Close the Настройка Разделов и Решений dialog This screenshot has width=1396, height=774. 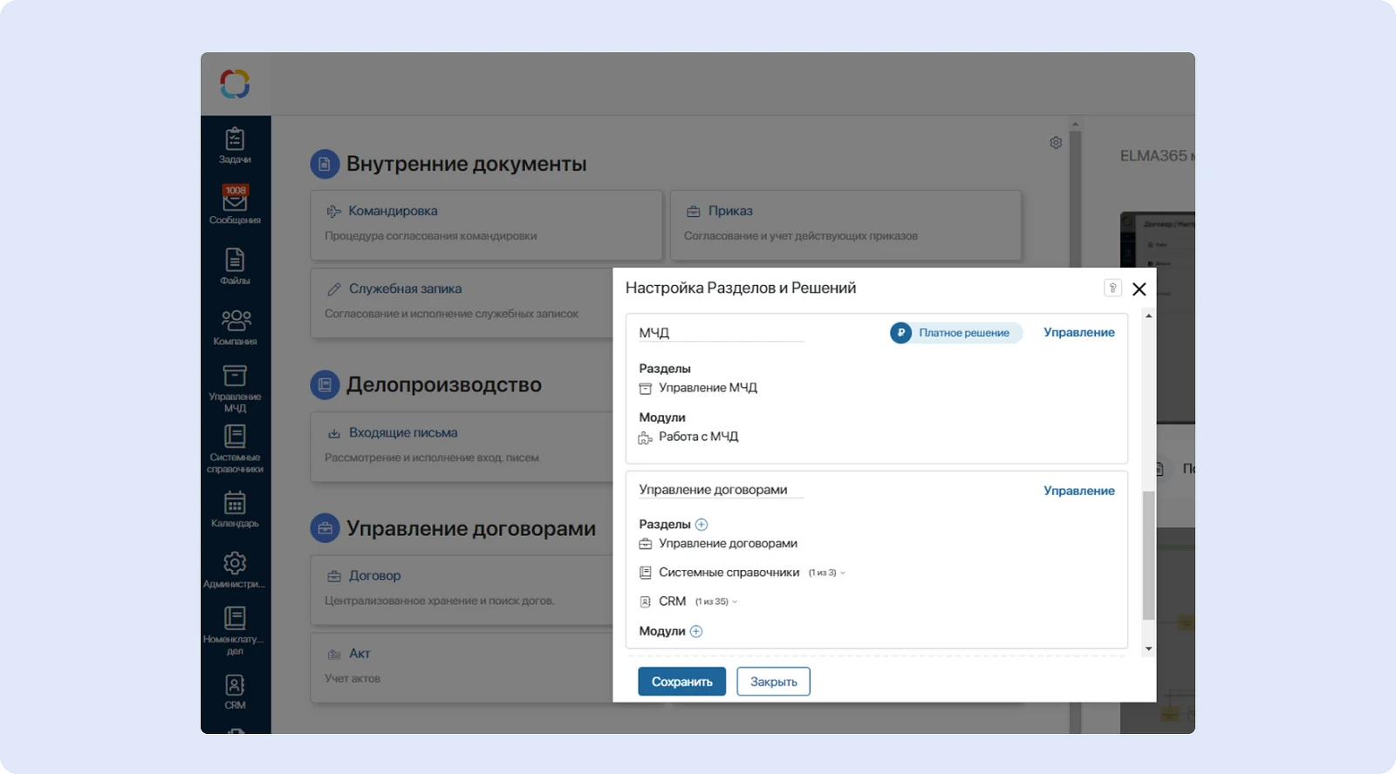(1139, 289)
